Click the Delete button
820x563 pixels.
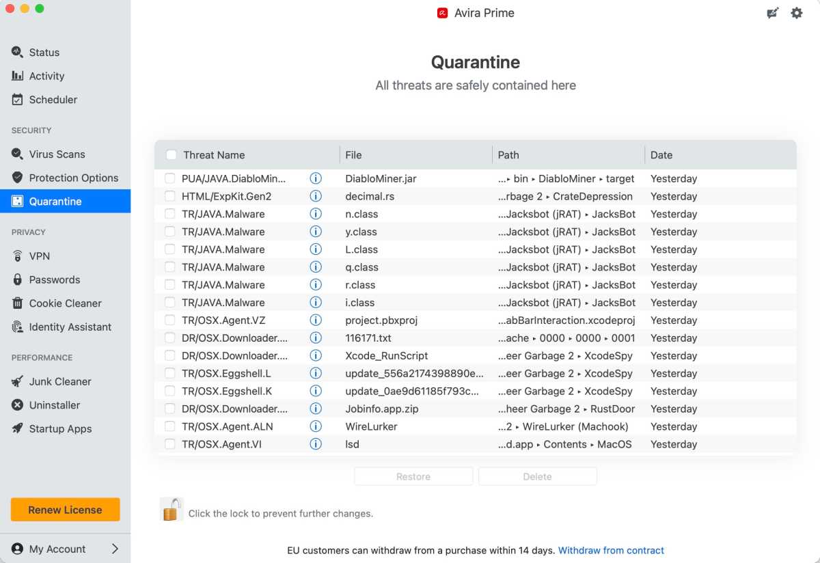tap(537, 476)
